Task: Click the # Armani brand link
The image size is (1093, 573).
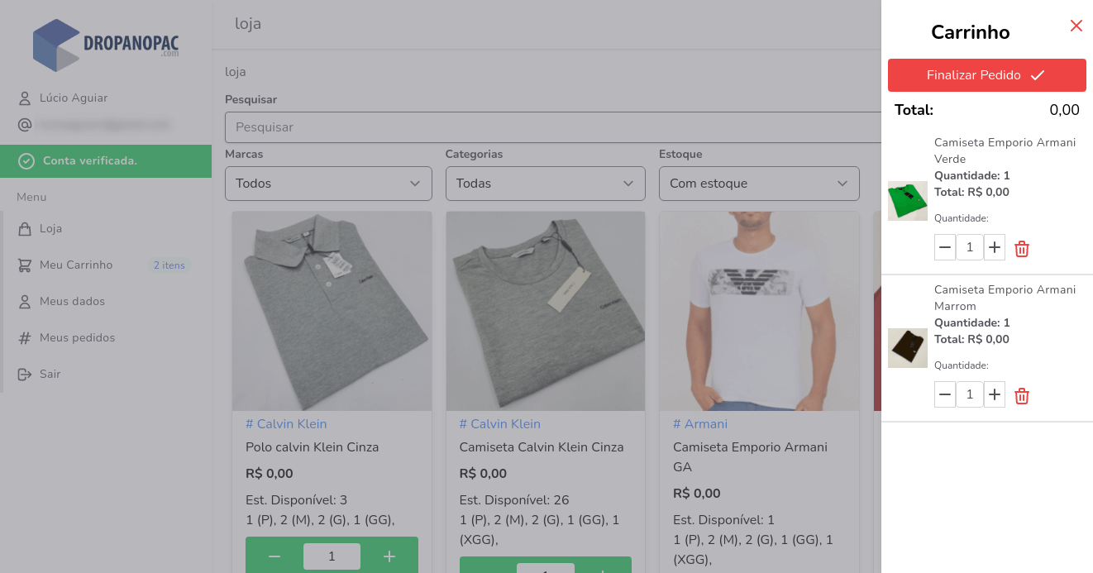Action: point(700,423)
